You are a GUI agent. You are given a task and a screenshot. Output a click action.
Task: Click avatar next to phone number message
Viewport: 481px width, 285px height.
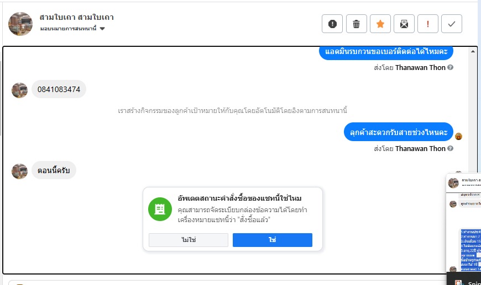tap(20, 90)
